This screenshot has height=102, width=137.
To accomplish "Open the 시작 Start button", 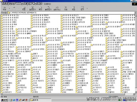I will 4,100.
